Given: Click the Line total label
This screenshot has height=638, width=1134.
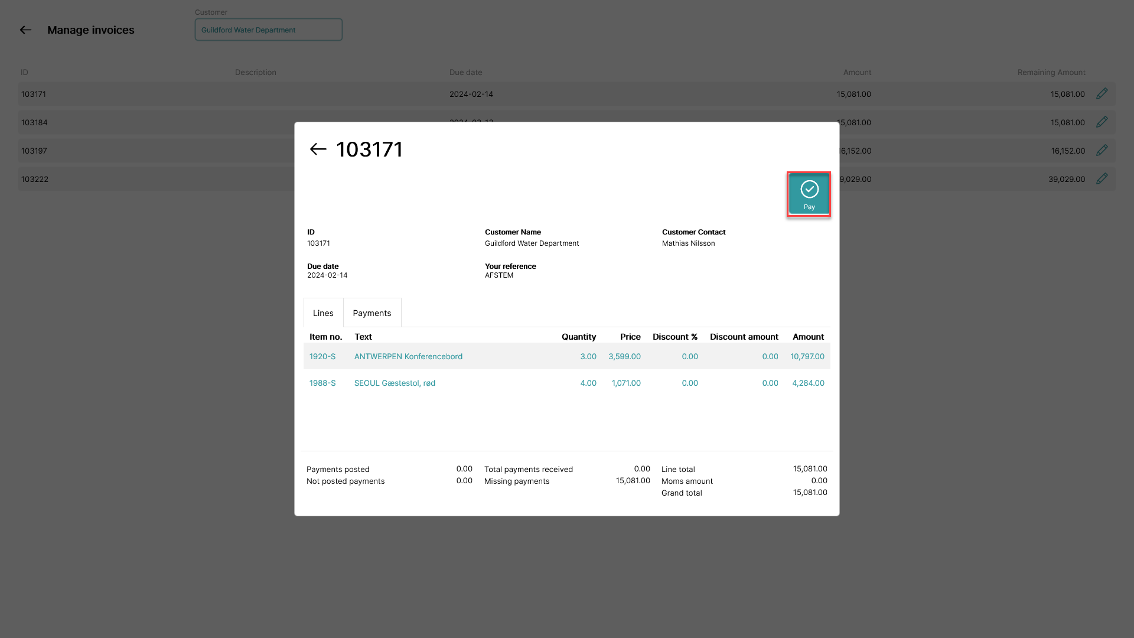Looking at the screenshot, I should click(x=678, y=469).
